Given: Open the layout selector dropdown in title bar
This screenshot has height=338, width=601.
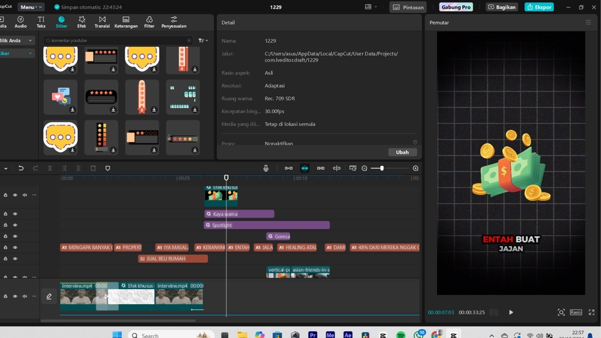Looking at the screenshot, I should pos(371,7).
